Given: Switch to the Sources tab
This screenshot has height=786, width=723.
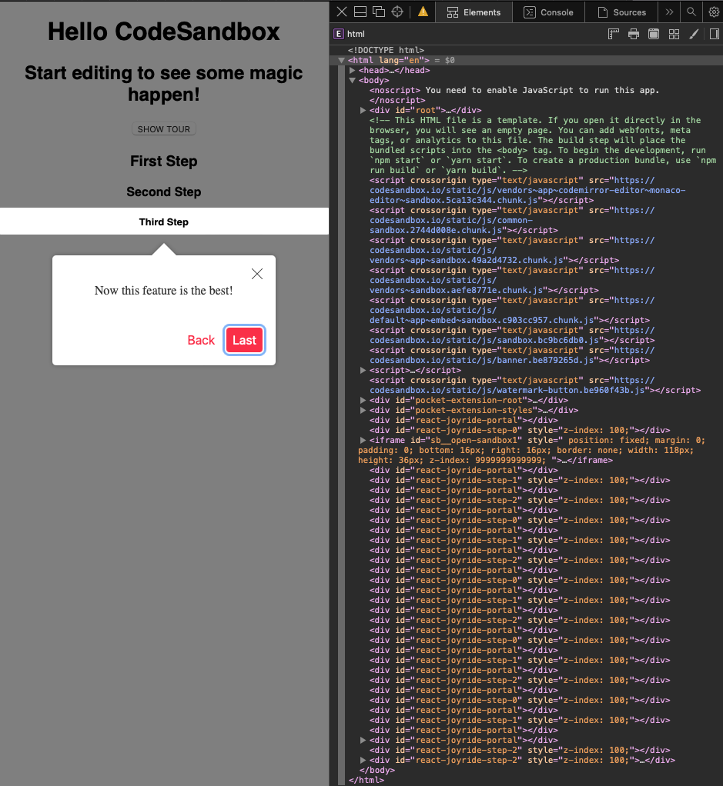Looking at the screenshot, I should [622, 12].
